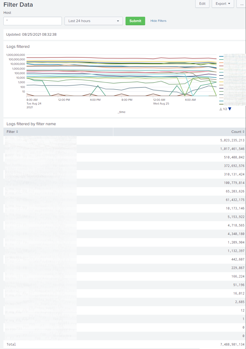Open the "..." overflow actions menu
This screenshot has width=246, height=349.
[241, 4]
